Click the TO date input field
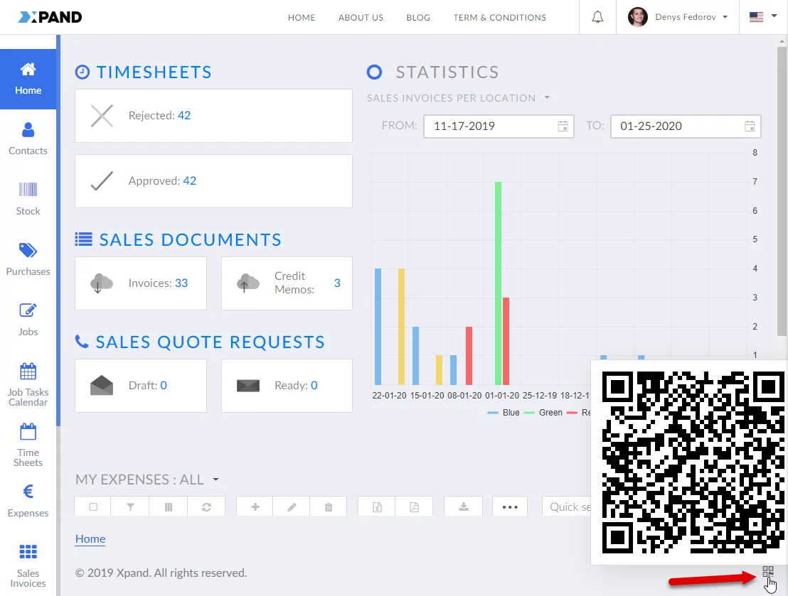Viewport: 788px width, 596px height. pos(676,126)
